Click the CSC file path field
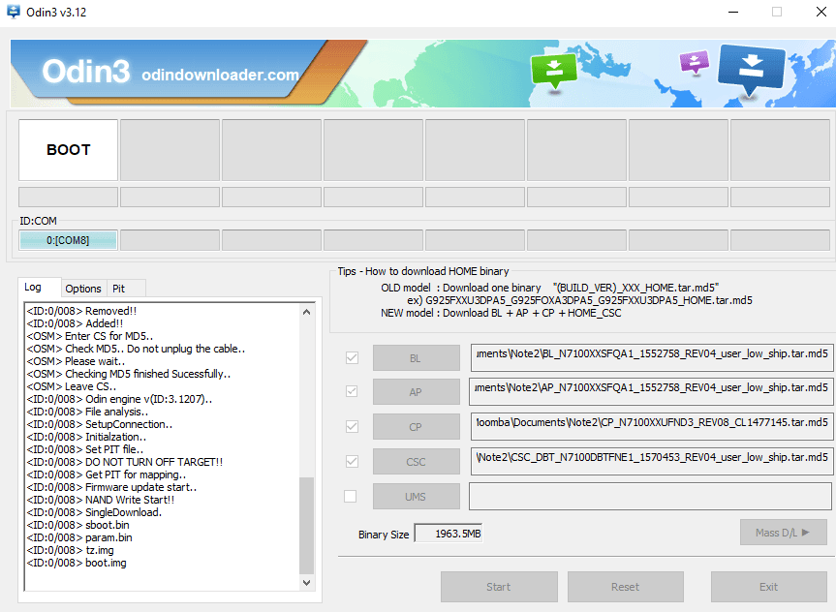This screenshot has height=612, width=836. [652, 461]
